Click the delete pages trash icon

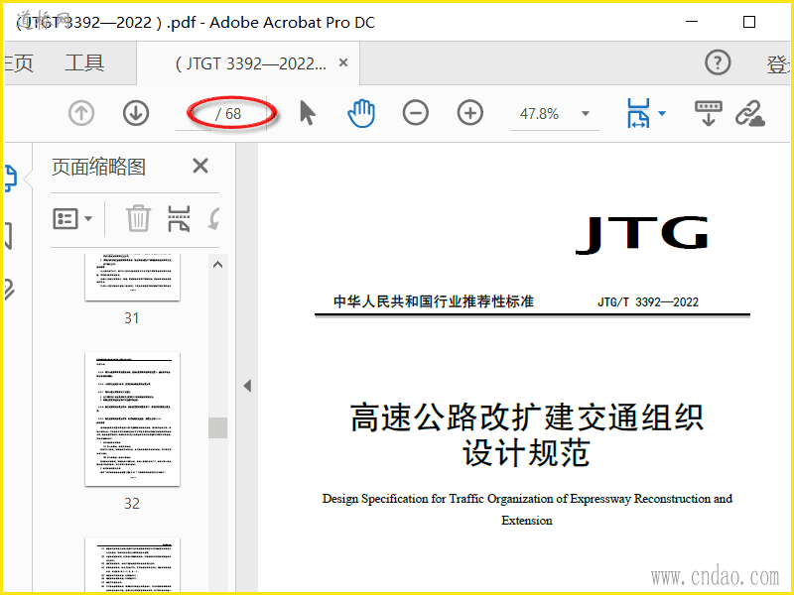138,218
